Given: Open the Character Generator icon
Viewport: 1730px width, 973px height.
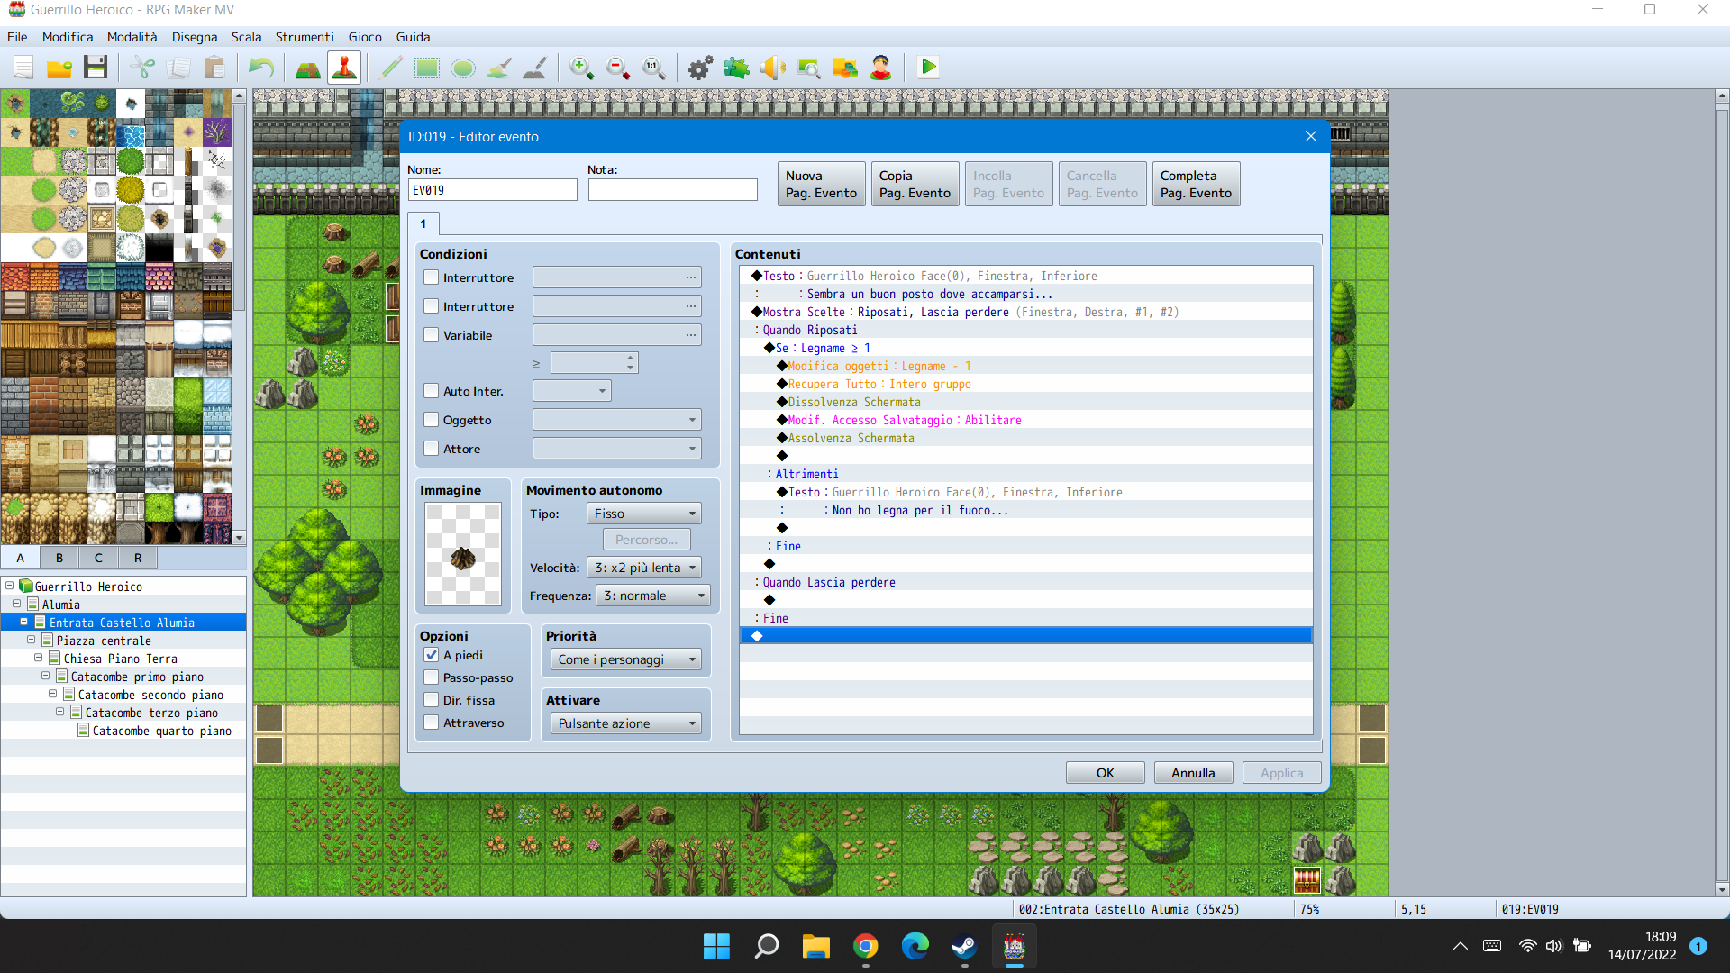Looking at the screenshot, I should [x=880, y=68].
